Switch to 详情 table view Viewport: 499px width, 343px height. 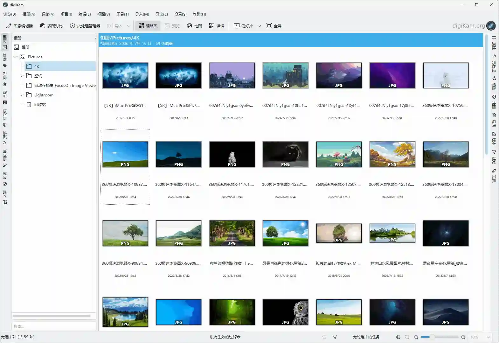217,26
